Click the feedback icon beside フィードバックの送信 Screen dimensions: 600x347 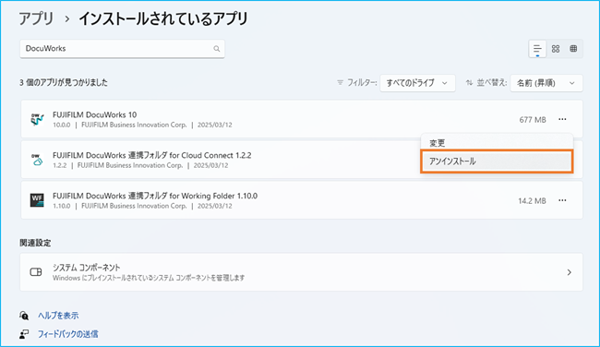pyautogui.click(x=24, y=334)
